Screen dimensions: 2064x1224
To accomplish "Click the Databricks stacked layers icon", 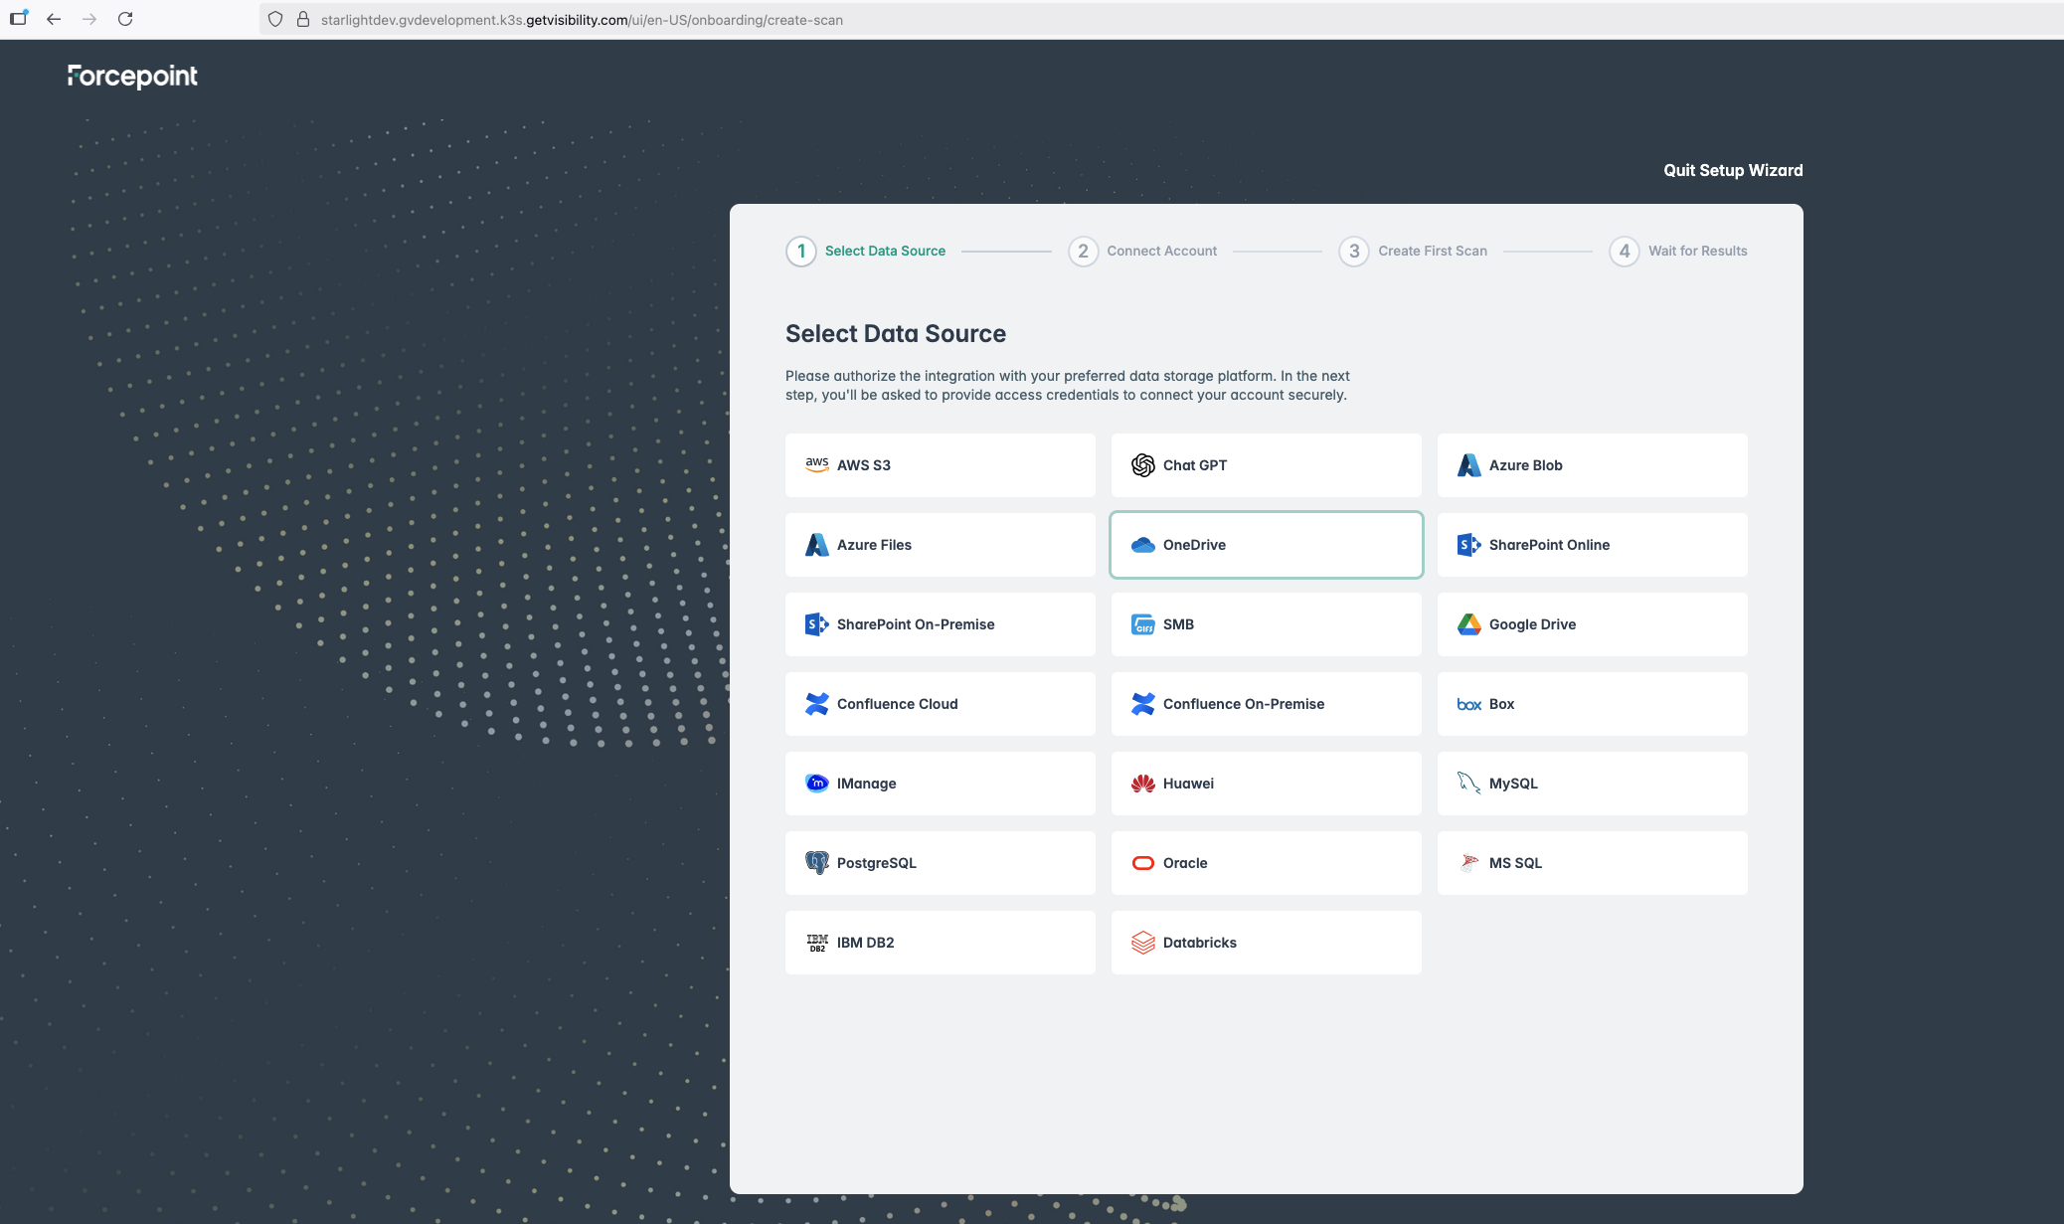I will pyautogui.click(x=1142, y=943).
